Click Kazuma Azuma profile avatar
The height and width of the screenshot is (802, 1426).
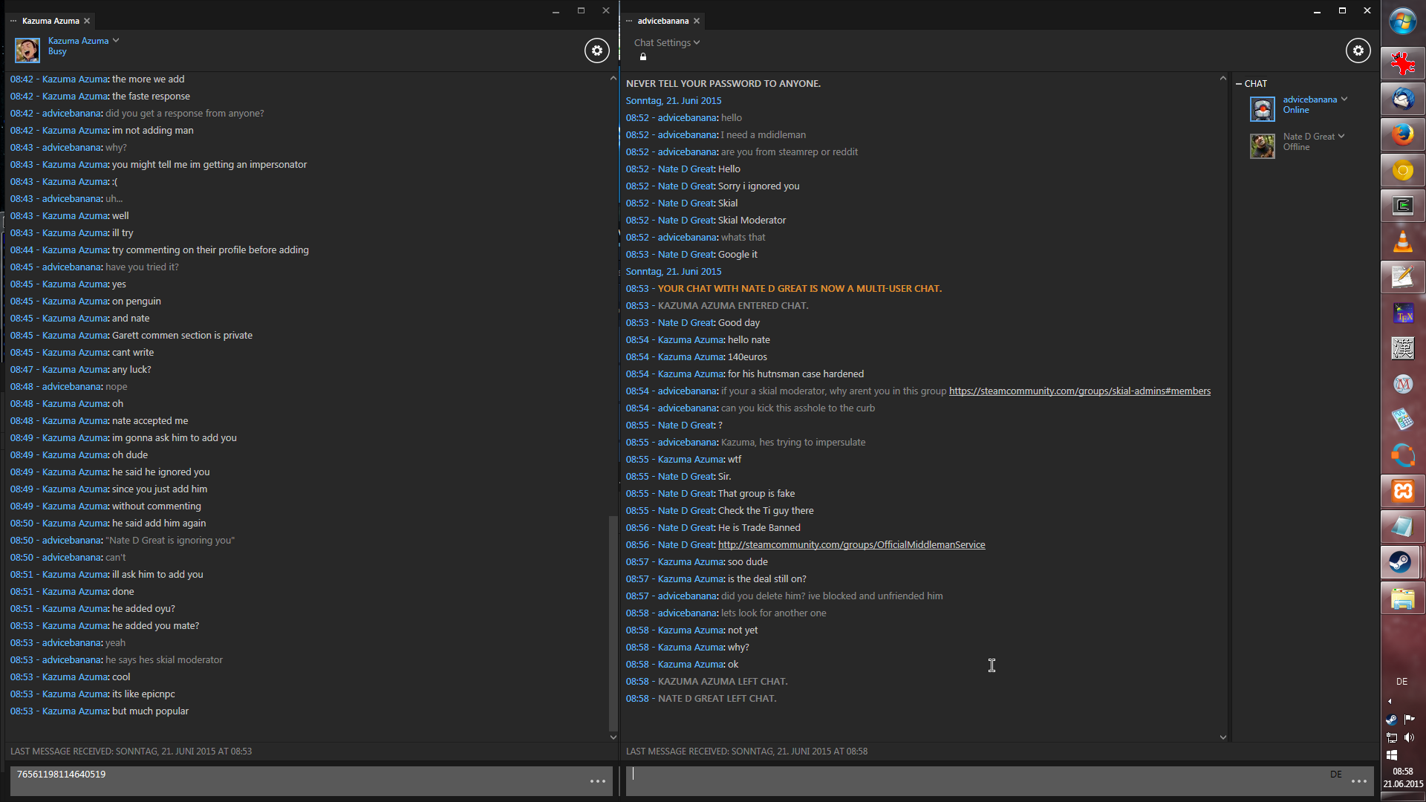coord(27,50)
